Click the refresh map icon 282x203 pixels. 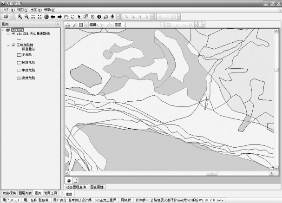(x=72, y=17)
